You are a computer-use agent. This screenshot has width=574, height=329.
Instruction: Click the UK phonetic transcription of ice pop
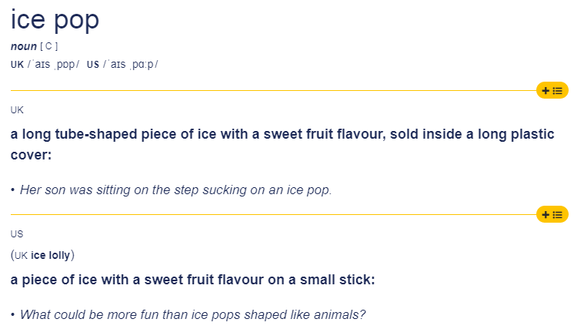point(53,64)
